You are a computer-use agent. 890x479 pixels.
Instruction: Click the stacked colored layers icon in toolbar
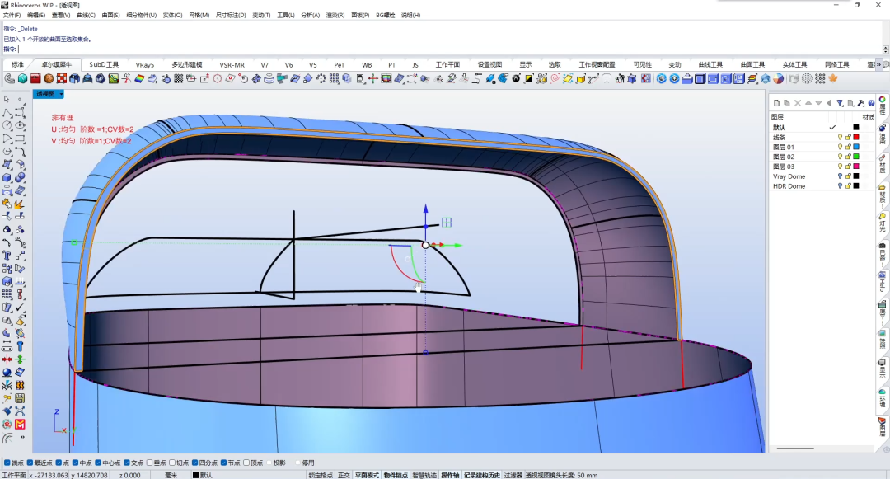click(x=752, y=79)
